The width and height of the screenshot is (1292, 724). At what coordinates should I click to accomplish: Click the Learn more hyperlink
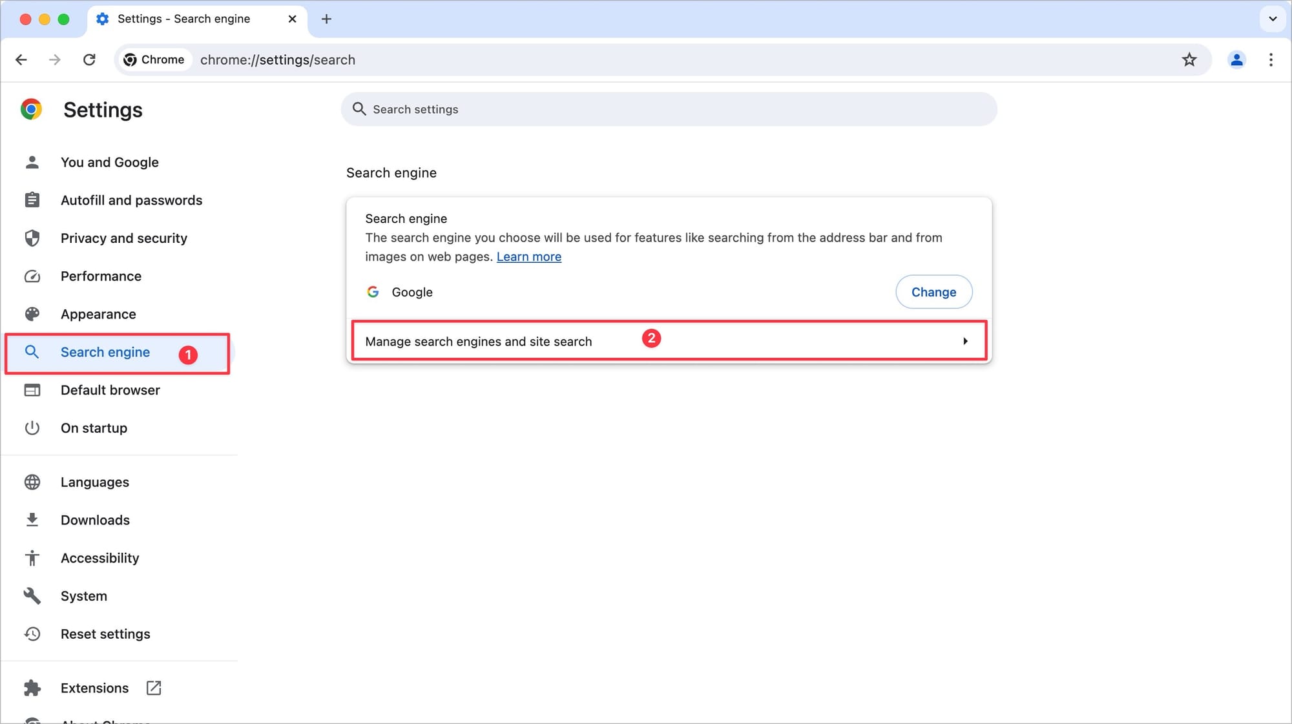(529, 256)
